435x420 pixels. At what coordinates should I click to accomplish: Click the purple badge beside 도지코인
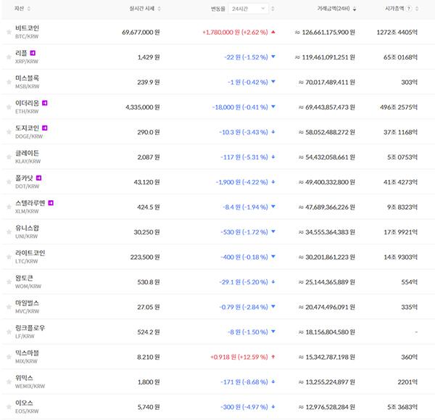pyautogui.click(x=45, y=128)
